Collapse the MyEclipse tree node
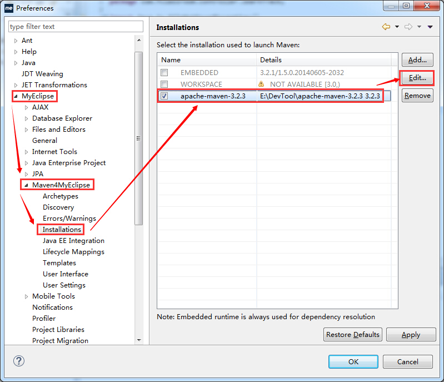This screenshot has width=444, height=382. coord(16,96)
